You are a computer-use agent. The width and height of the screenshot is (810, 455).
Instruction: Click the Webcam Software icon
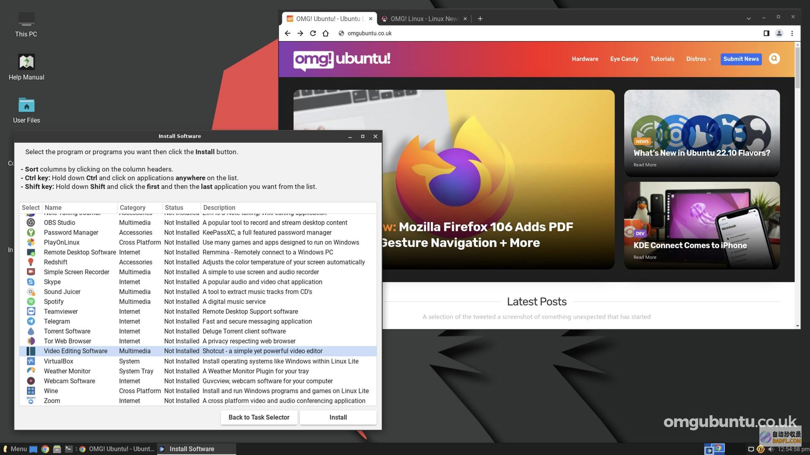(x=31, y=381)
